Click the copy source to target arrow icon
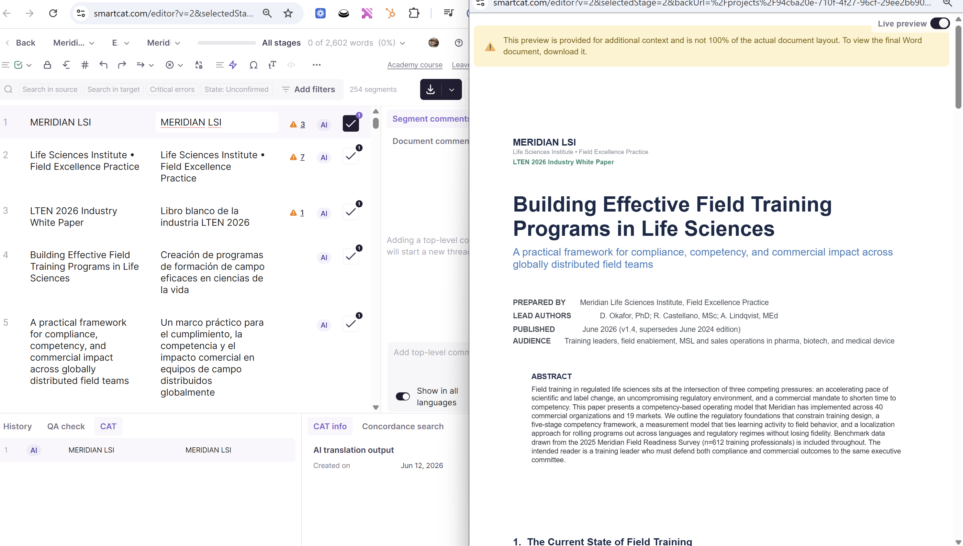The image size is (963, 546). (x=141, y=65)
